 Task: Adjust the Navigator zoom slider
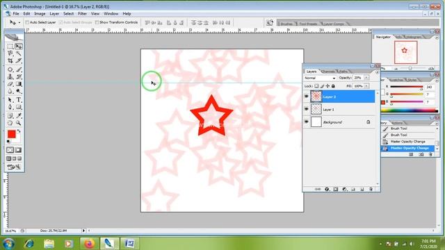click(x=410, y=68)
